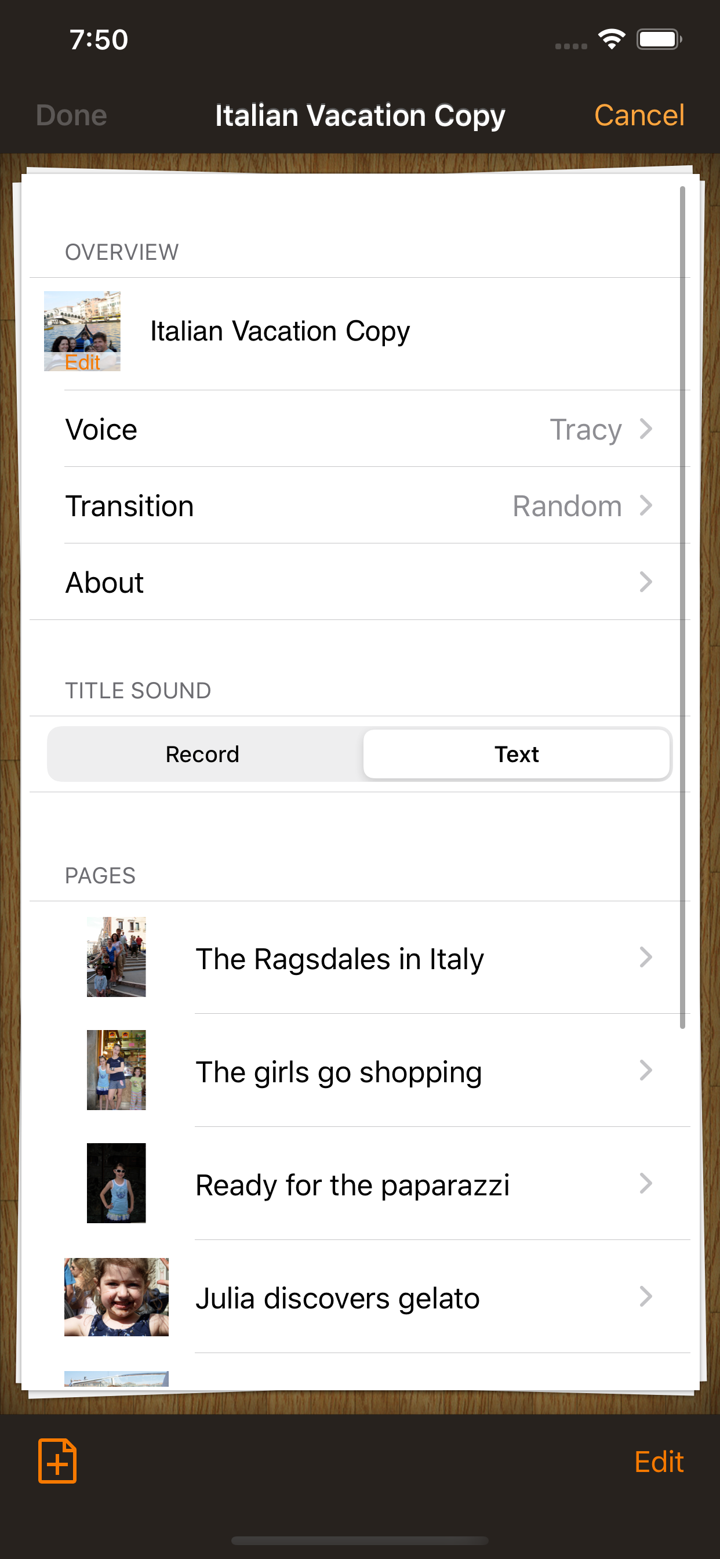The image size is (720, 1559).
Task: Tap Done in the navigation bar
Action: coord(71,115)
